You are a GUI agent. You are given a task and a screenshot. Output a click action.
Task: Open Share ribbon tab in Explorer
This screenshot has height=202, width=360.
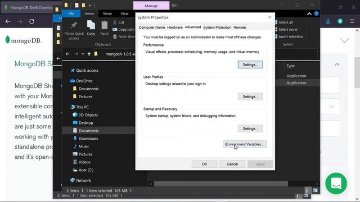coord(107,13)
